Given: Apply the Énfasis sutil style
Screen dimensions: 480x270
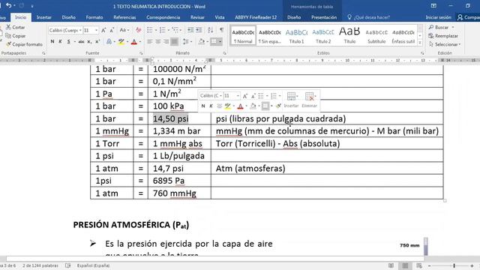Looking at the screenshot, I should [x=403, y=36].
